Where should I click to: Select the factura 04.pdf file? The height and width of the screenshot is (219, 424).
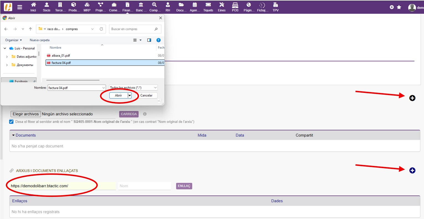click(61, 63)
